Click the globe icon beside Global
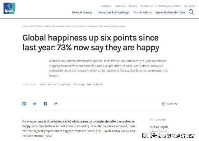Image resolution: width=199 pixels, height=141 pixels. pos(185,6)
